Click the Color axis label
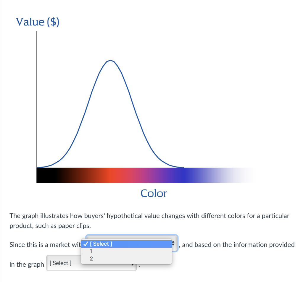Image resolution: width=303 pixels, height=282 pixels. (154, 193)
